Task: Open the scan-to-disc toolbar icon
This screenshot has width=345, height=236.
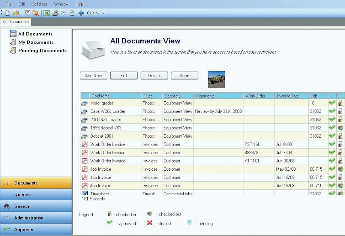Action: pyautogui.click(x=54, y=13)
